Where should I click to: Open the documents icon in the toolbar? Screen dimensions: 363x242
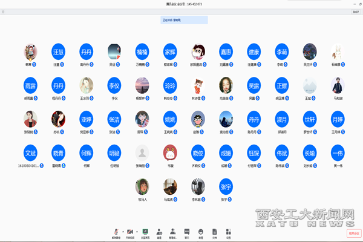coord(215,232)
